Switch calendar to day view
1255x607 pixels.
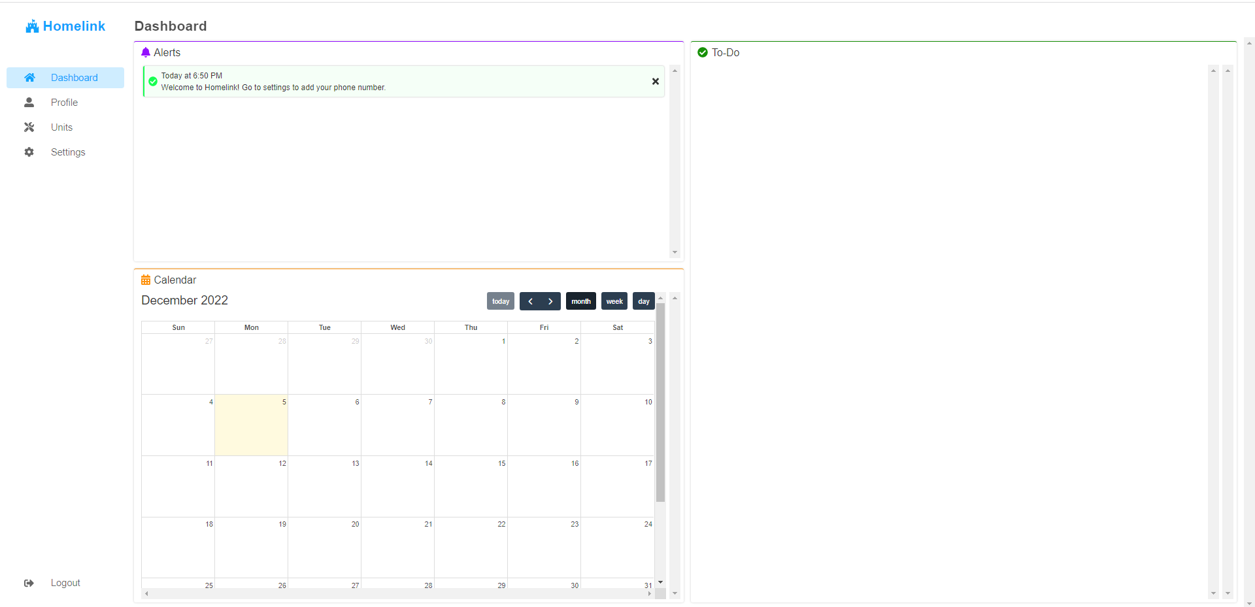pyautogui.click(x=644, y=301)
